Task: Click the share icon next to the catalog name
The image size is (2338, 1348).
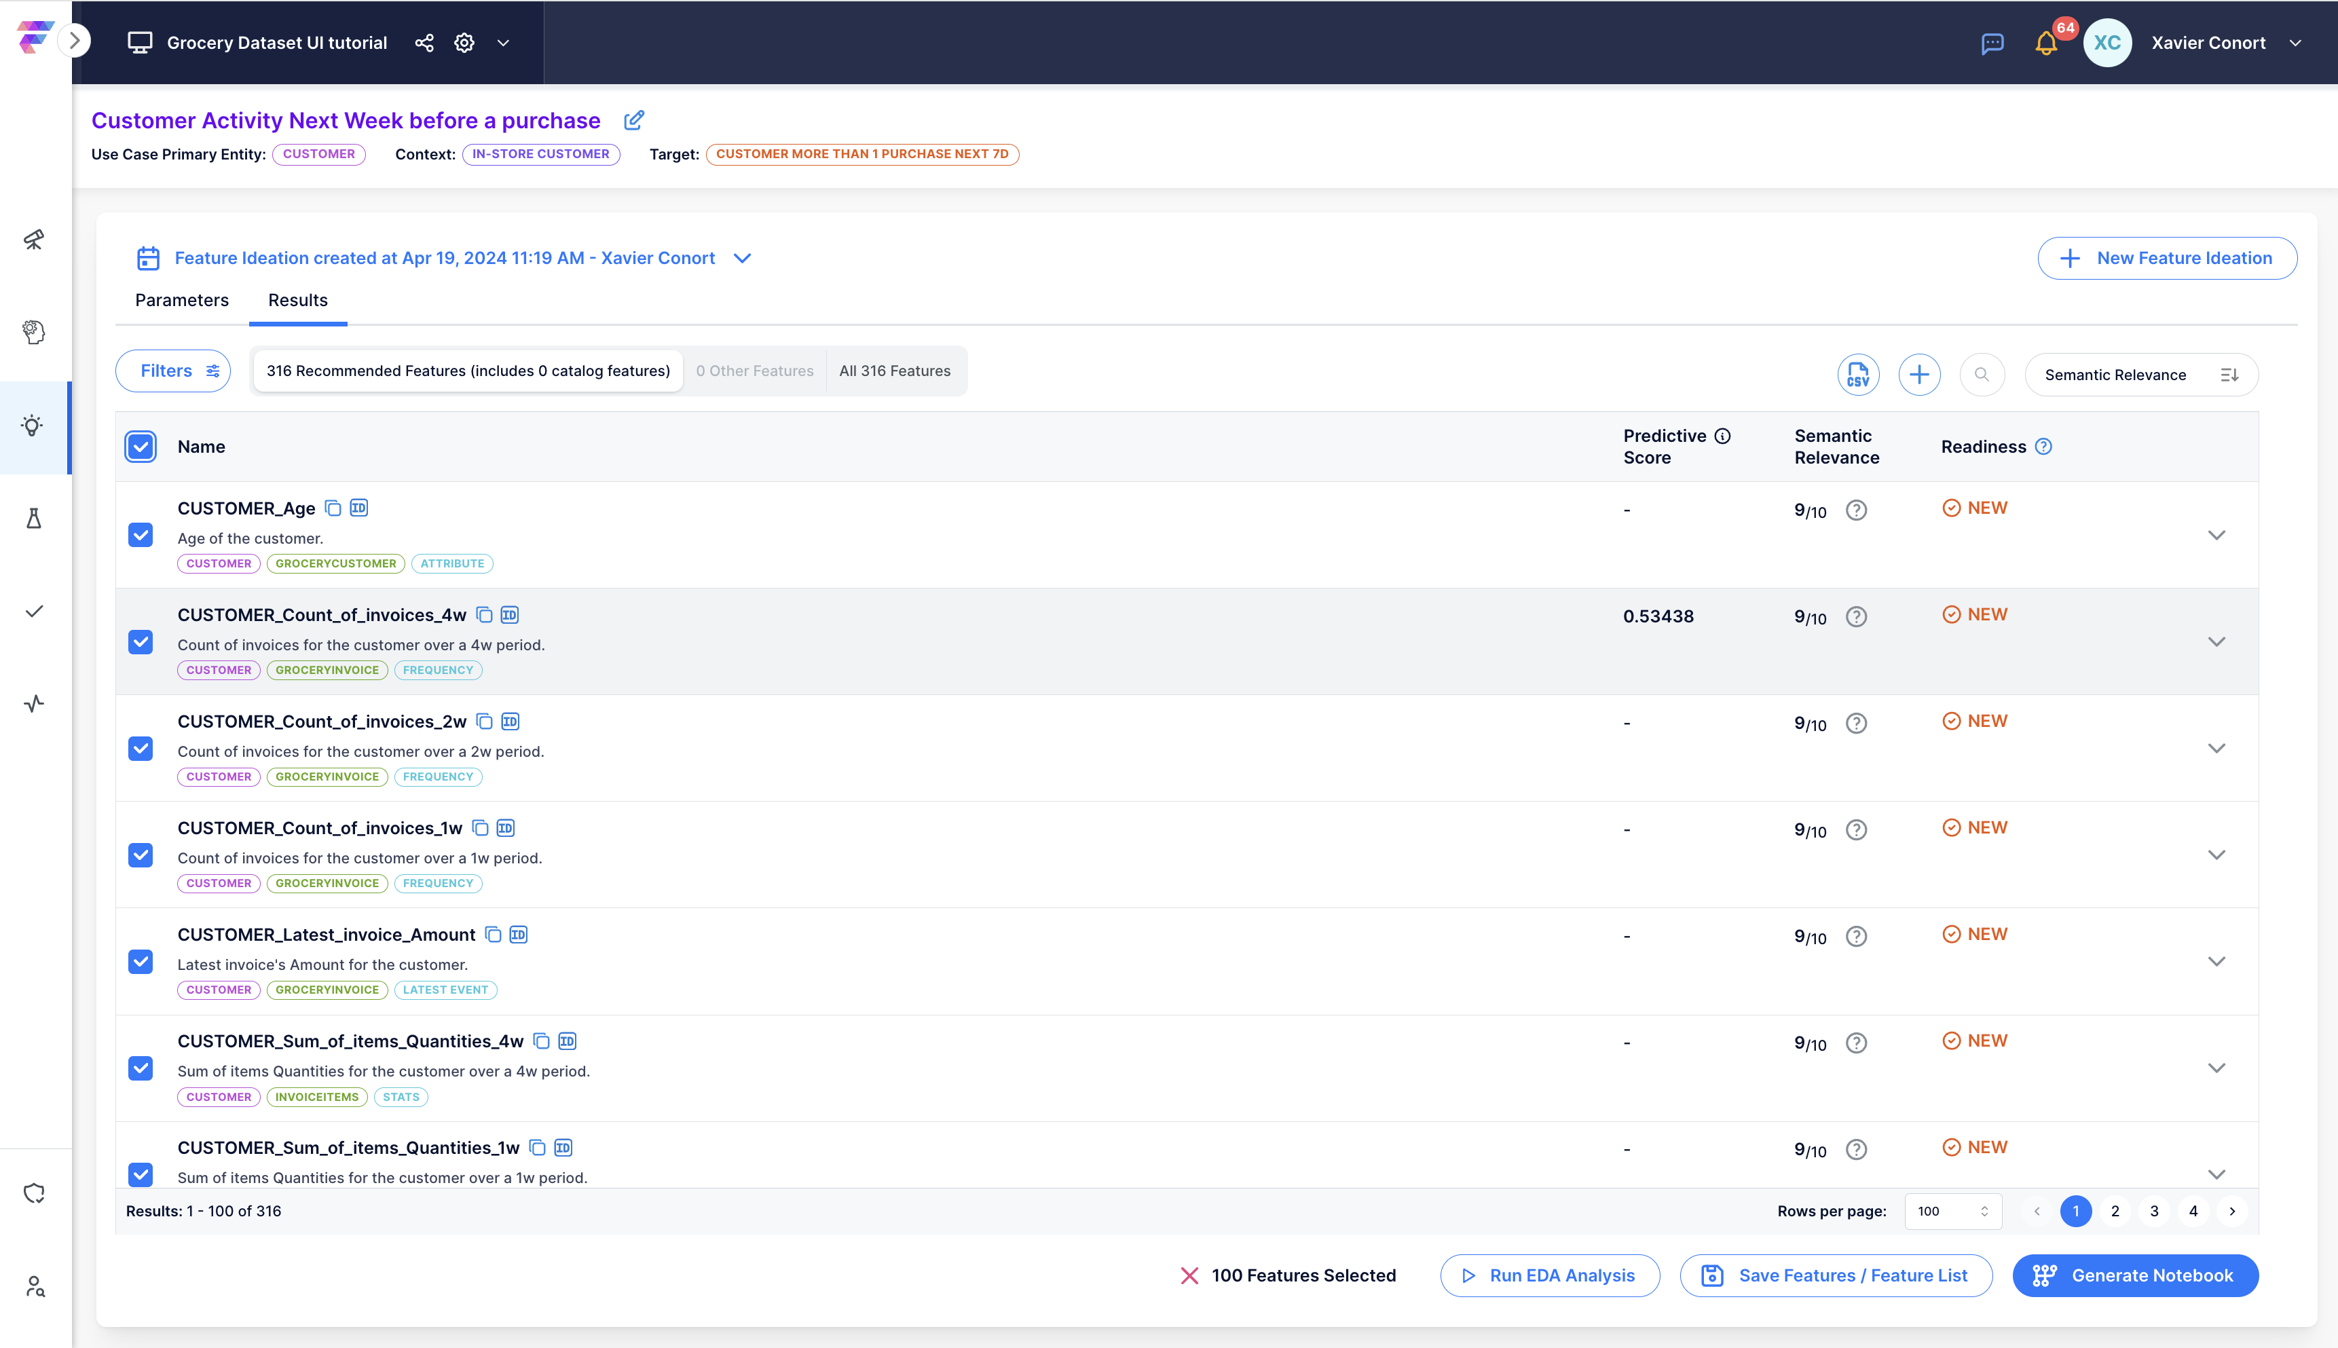Action: point(424,43)
